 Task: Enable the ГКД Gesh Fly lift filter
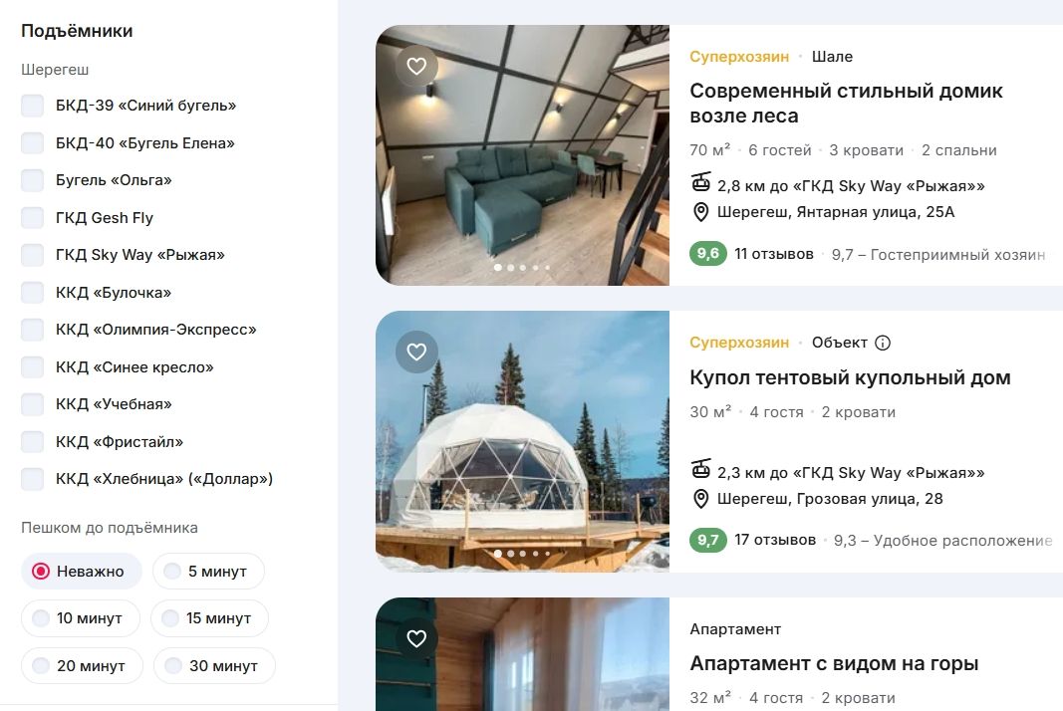[x=33, y=217]
